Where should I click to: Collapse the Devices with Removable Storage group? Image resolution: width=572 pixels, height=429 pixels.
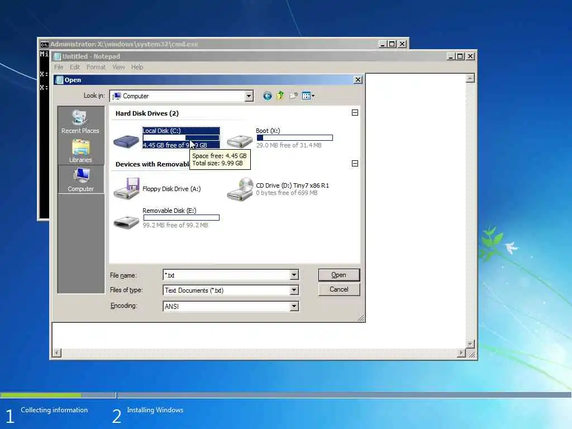coord(355,164)
